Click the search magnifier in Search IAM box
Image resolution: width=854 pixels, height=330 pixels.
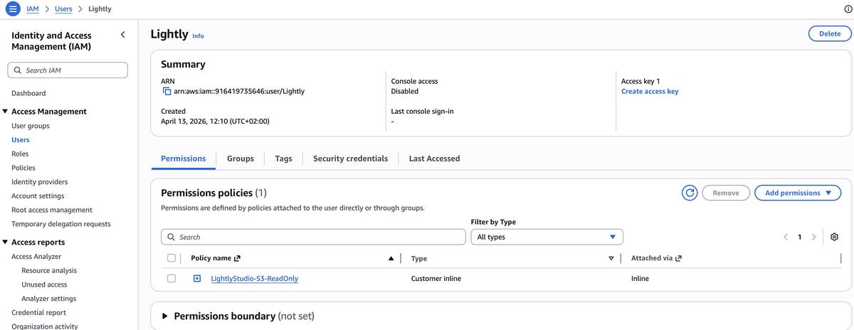(18, 70)
